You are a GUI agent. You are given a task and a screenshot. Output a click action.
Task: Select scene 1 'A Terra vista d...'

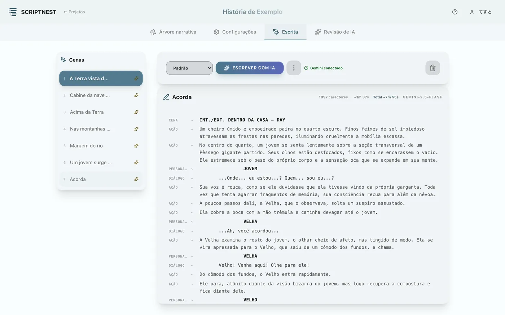tap(101, 78)
